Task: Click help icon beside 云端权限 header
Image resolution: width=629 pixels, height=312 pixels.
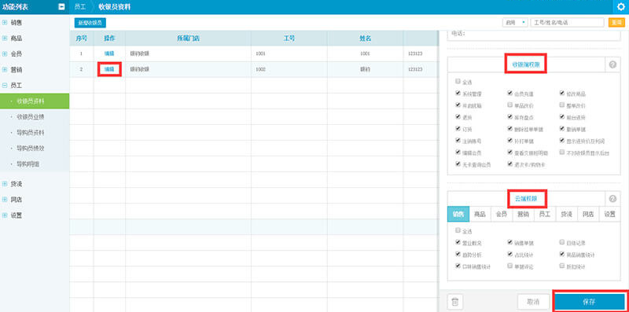Action: 612,199
